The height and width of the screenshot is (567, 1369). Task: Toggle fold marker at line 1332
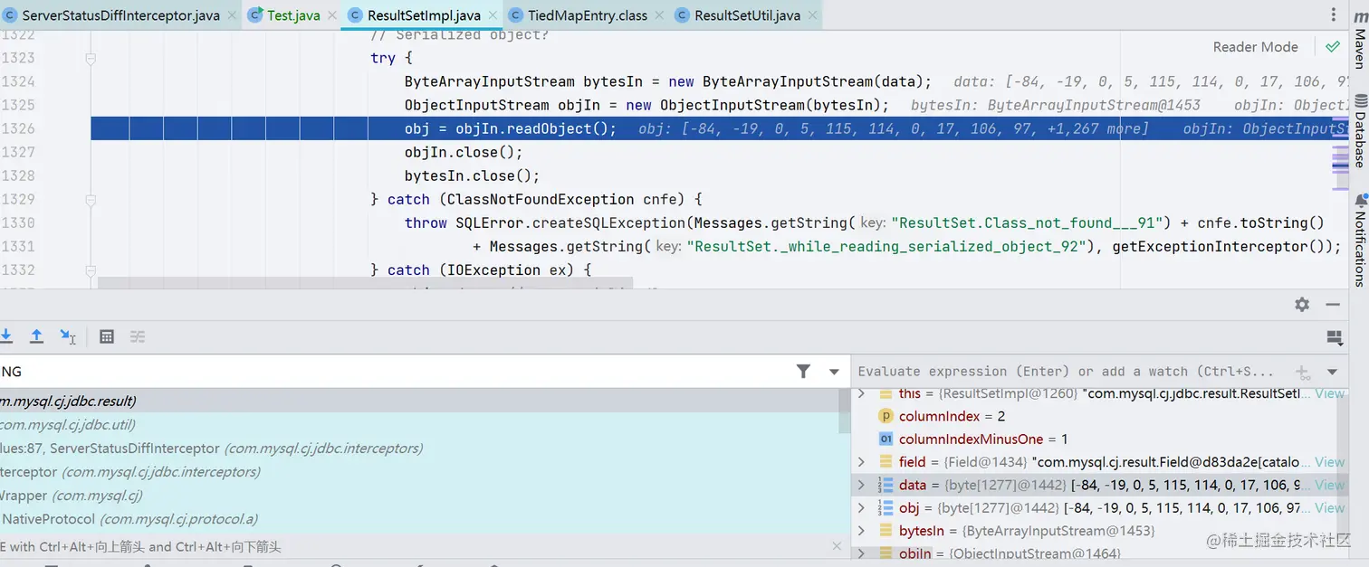pos(91,269)
